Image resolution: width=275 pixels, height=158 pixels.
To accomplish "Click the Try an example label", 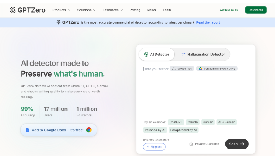I will click(154, 122).
